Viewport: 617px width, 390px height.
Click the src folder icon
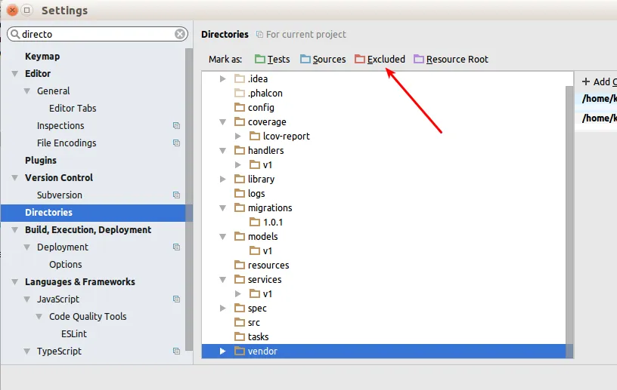240,322
